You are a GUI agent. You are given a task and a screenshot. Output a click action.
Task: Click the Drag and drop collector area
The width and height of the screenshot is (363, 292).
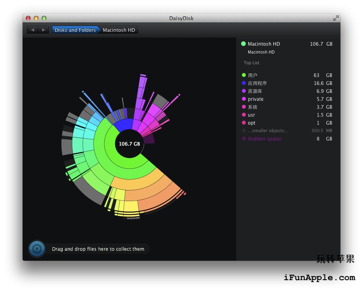98,249
